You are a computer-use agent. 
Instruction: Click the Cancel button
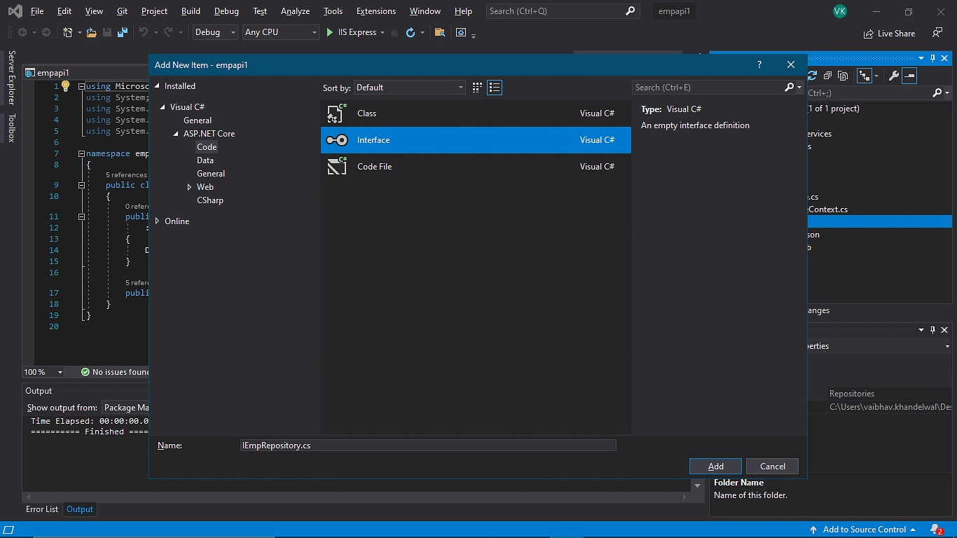tap(773, 467)
